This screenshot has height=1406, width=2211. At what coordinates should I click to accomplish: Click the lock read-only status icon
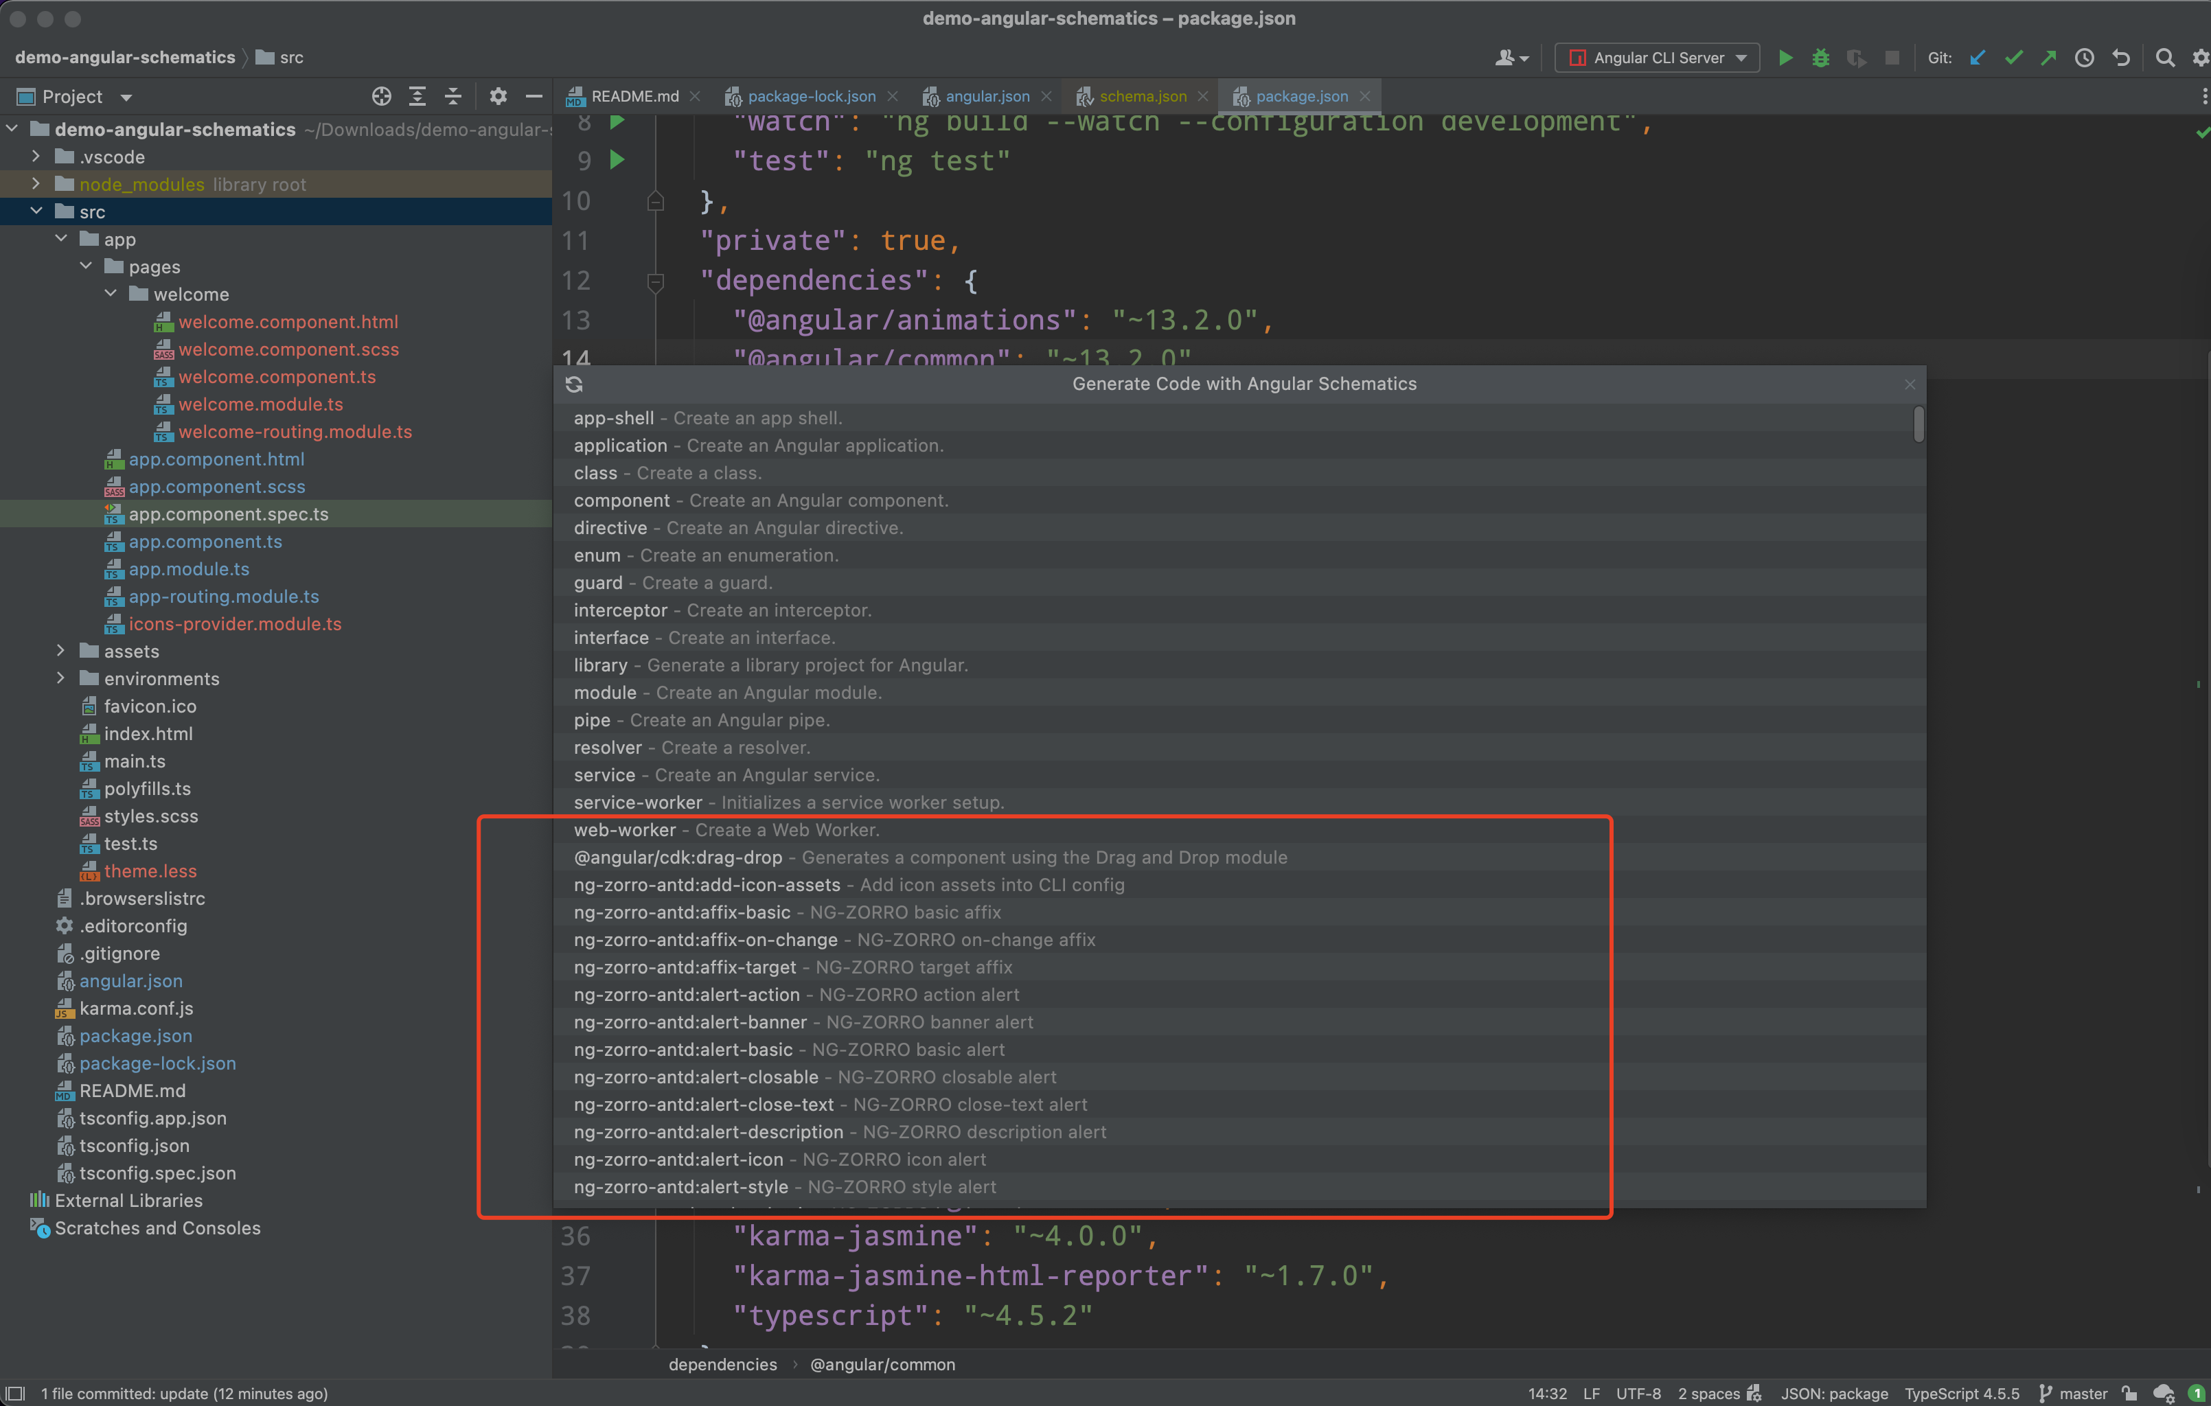point(2129,1393)
